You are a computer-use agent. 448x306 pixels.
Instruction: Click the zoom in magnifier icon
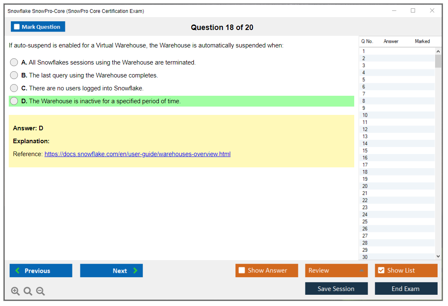pos(15,291)
